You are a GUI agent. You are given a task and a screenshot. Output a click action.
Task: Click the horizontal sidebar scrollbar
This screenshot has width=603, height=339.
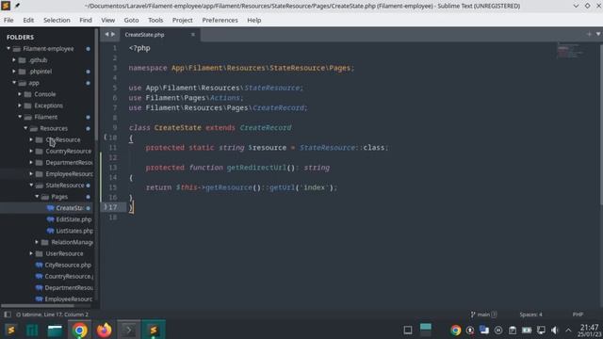(x=38, y=306)
